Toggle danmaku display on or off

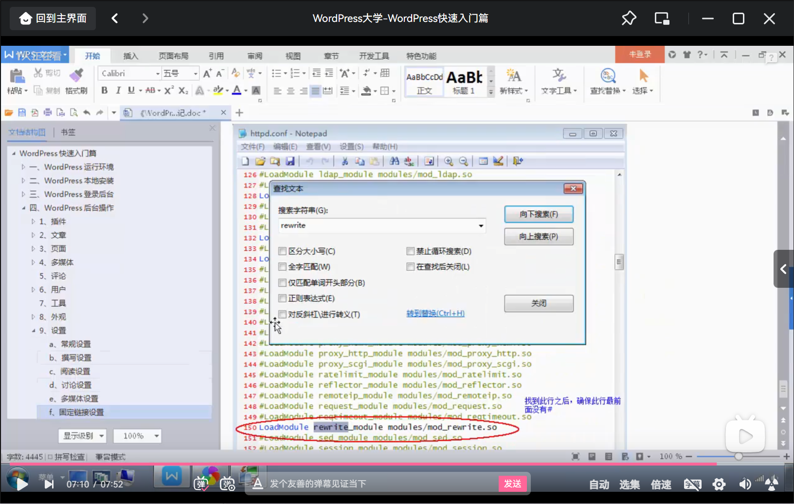pos(201,484)
